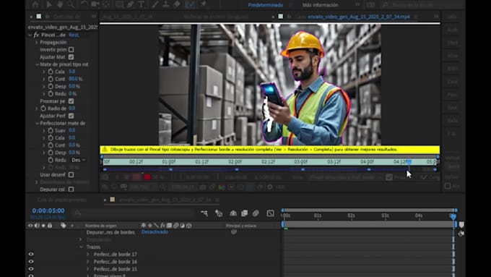Viewport: 491px width, 277px height.
Task: Click the viewer reset exposure gear icon
Action: pos(269,187)
